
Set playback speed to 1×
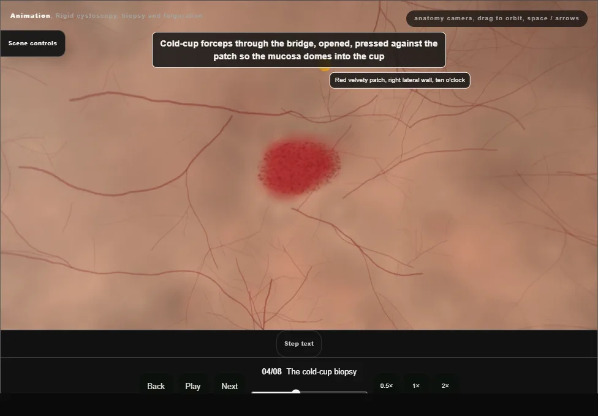coord(416,385)
